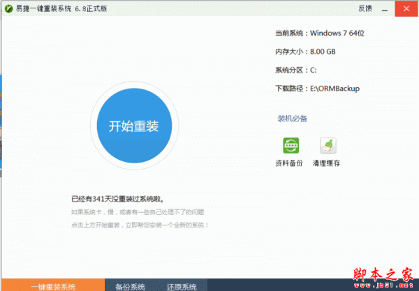The height and width of the screenshot is (291, 419).
Task: Switch to the 还原系统 tab
Action: click(182, 285)
